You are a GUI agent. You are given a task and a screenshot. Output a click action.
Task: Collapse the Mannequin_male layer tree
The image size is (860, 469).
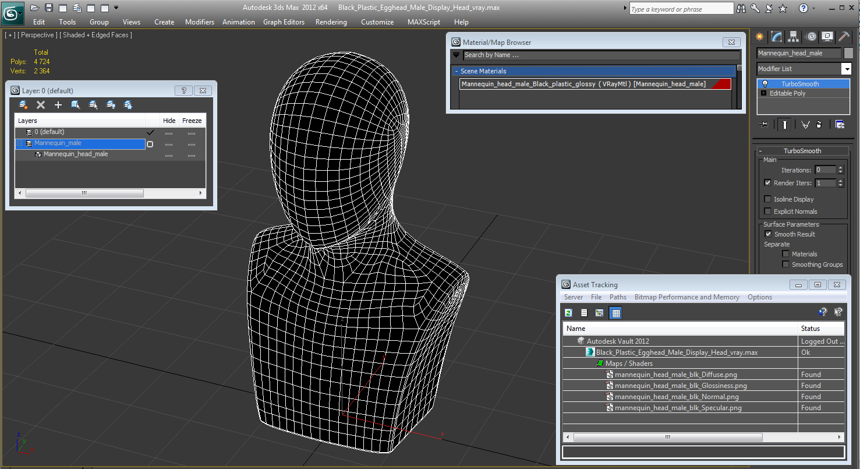point(20,143)
